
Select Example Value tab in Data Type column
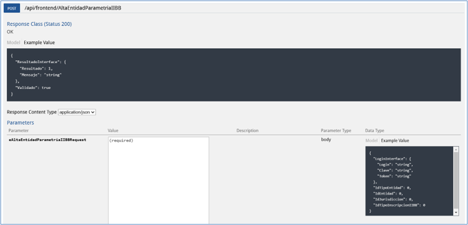[396, 140]
